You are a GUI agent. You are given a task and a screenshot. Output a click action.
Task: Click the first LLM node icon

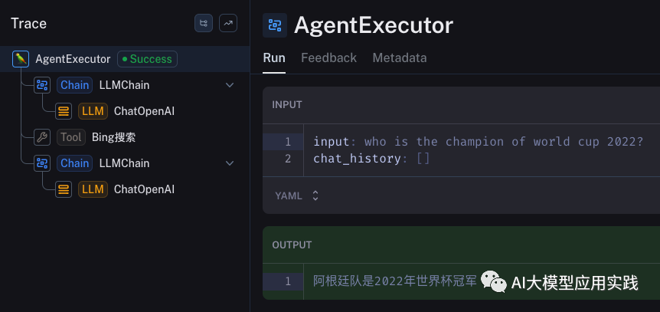coord(64,110)
